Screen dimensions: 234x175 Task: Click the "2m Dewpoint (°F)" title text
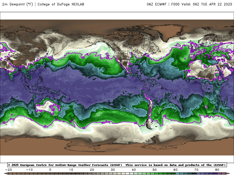pyautogui.click(x=18, y=4)
